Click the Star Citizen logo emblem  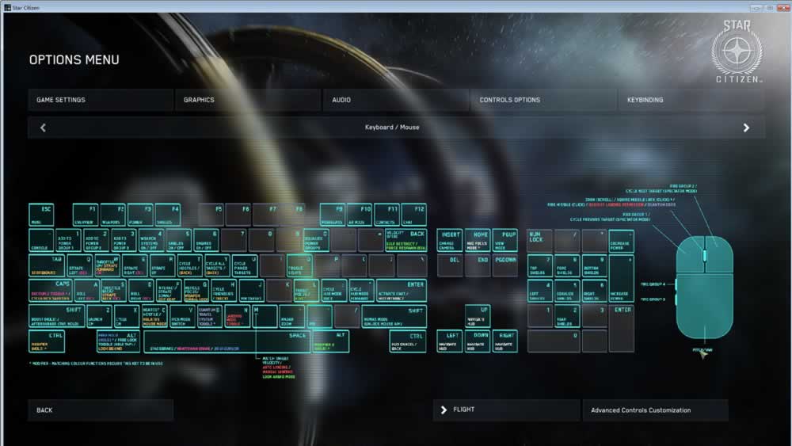[737, 51]
